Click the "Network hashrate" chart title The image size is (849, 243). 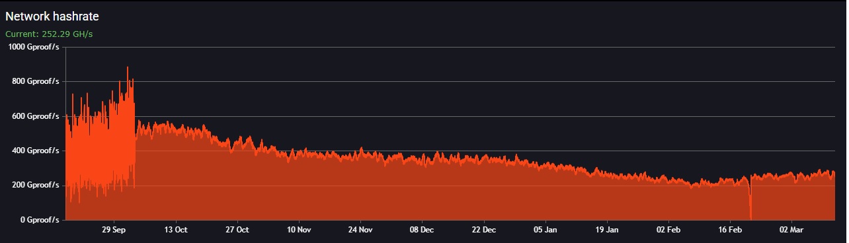(52, 17)
